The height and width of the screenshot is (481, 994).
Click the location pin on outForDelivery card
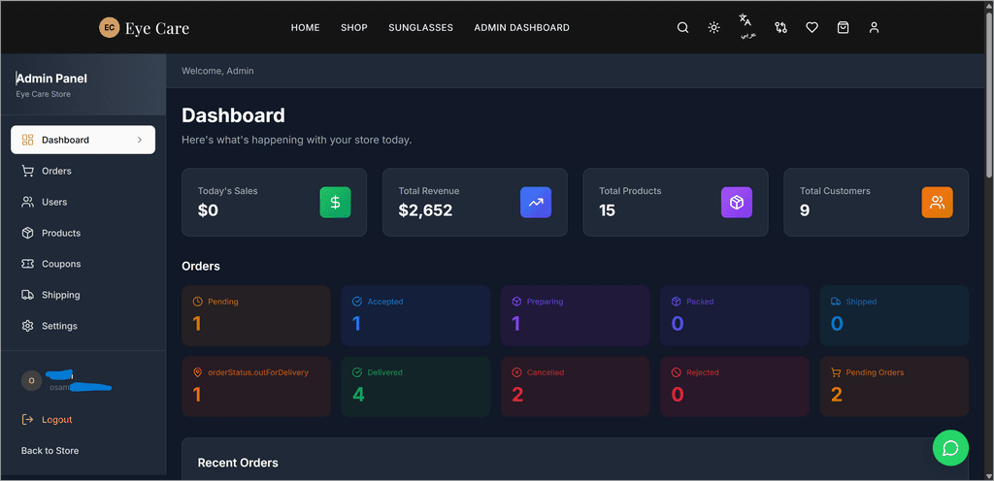[x=198, y=372]
